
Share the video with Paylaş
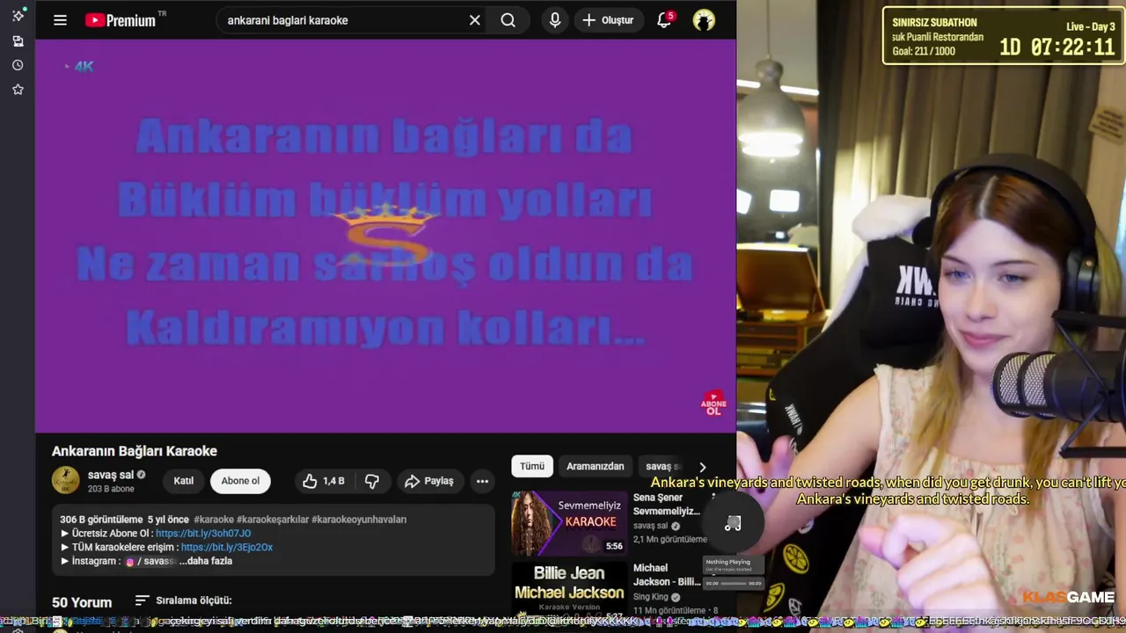pyautogui.click(x=429, y=481)
